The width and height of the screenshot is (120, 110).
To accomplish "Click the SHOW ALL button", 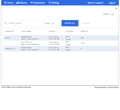I will pos(70,23).
